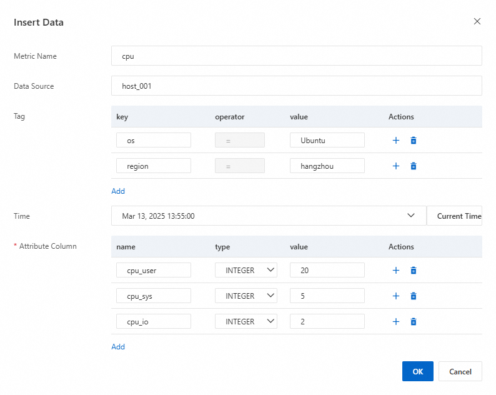The image size is (496, 395).
Task: Click the plus icon in the cpu_user row
Action: pyautogui.click(x=395, y=271)
